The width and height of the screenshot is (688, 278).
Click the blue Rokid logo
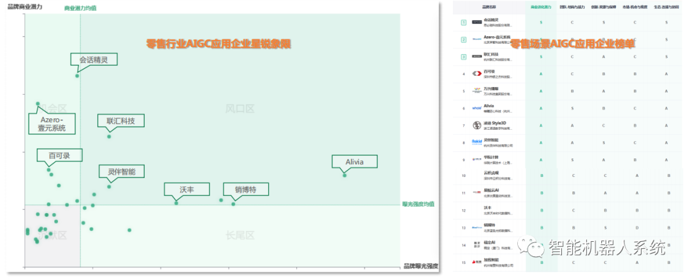click(x=477, y=142)
